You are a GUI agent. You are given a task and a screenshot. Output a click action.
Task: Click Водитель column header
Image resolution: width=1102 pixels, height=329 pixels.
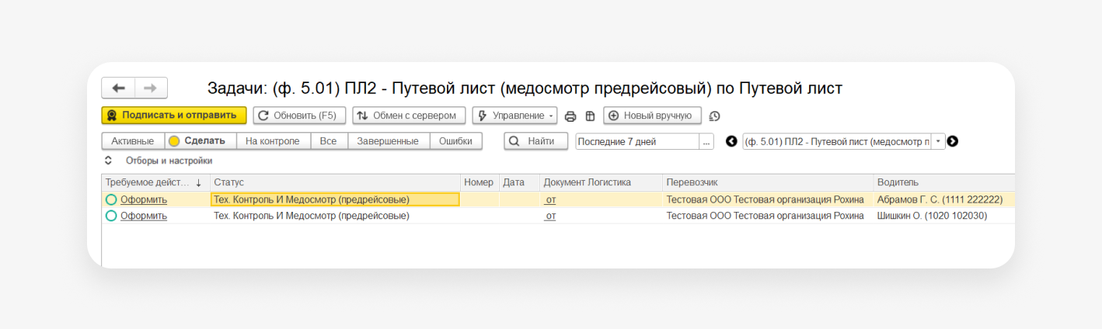coord(944,182)
